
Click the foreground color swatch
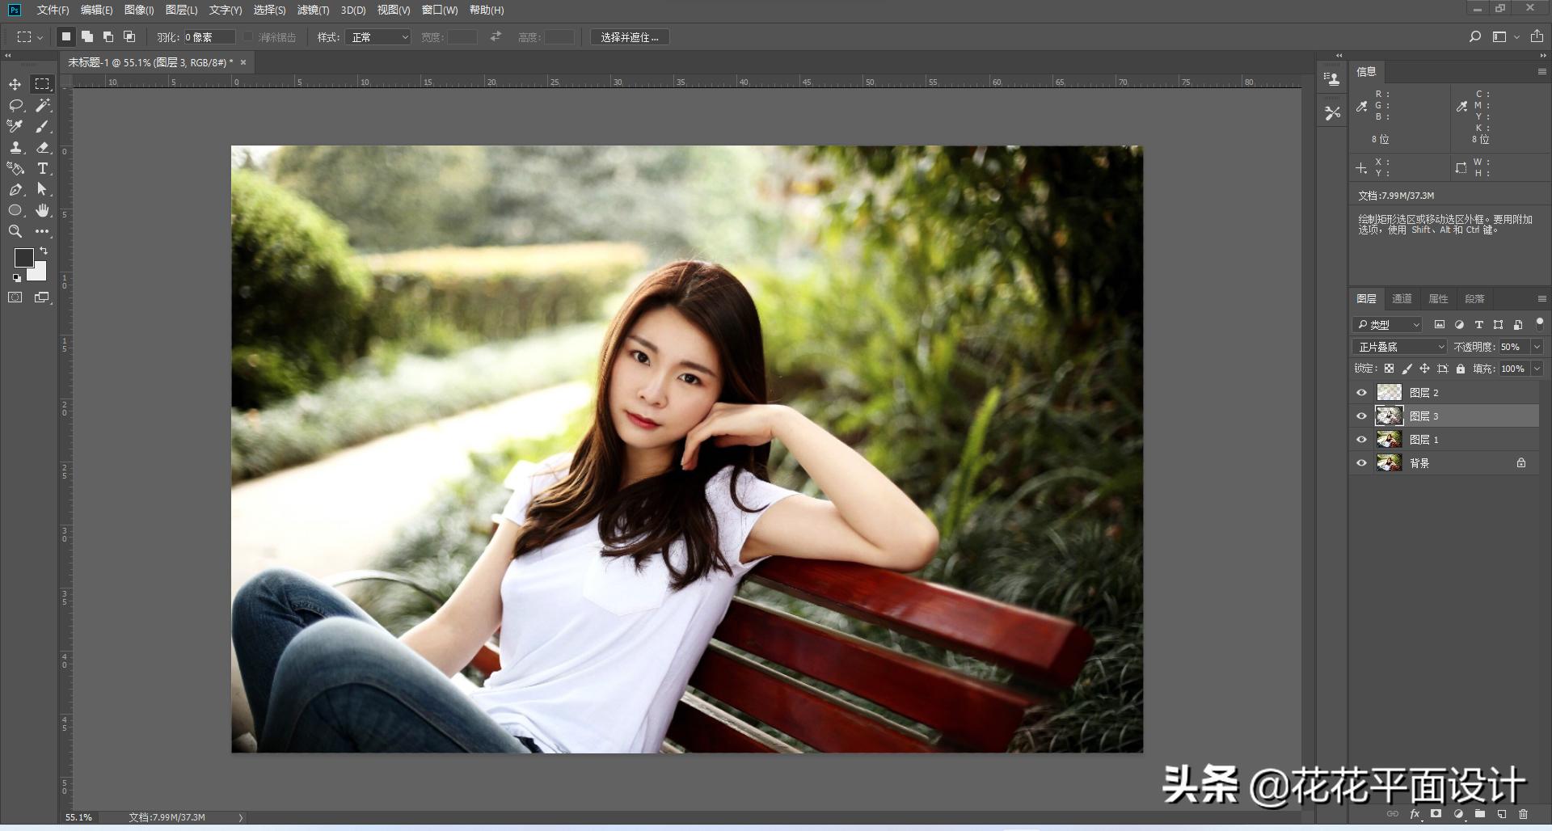[x=23, y=258]
